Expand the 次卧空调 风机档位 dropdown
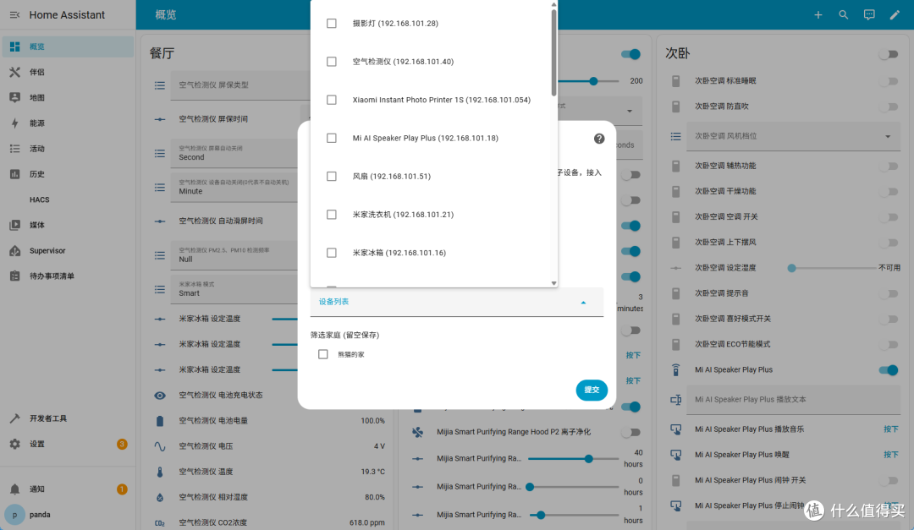 (x=793, y=136)
